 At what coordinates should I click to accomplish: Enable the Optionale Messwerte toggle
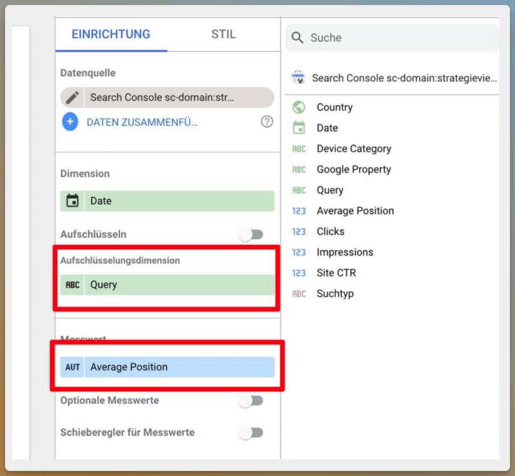[251, 401]
